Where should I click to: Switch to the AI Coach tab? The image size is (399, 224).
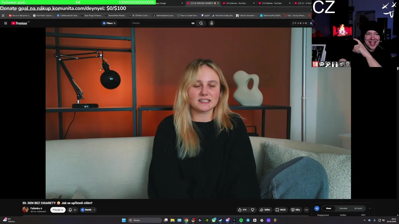pyautogui.click(x=358, y=208)
